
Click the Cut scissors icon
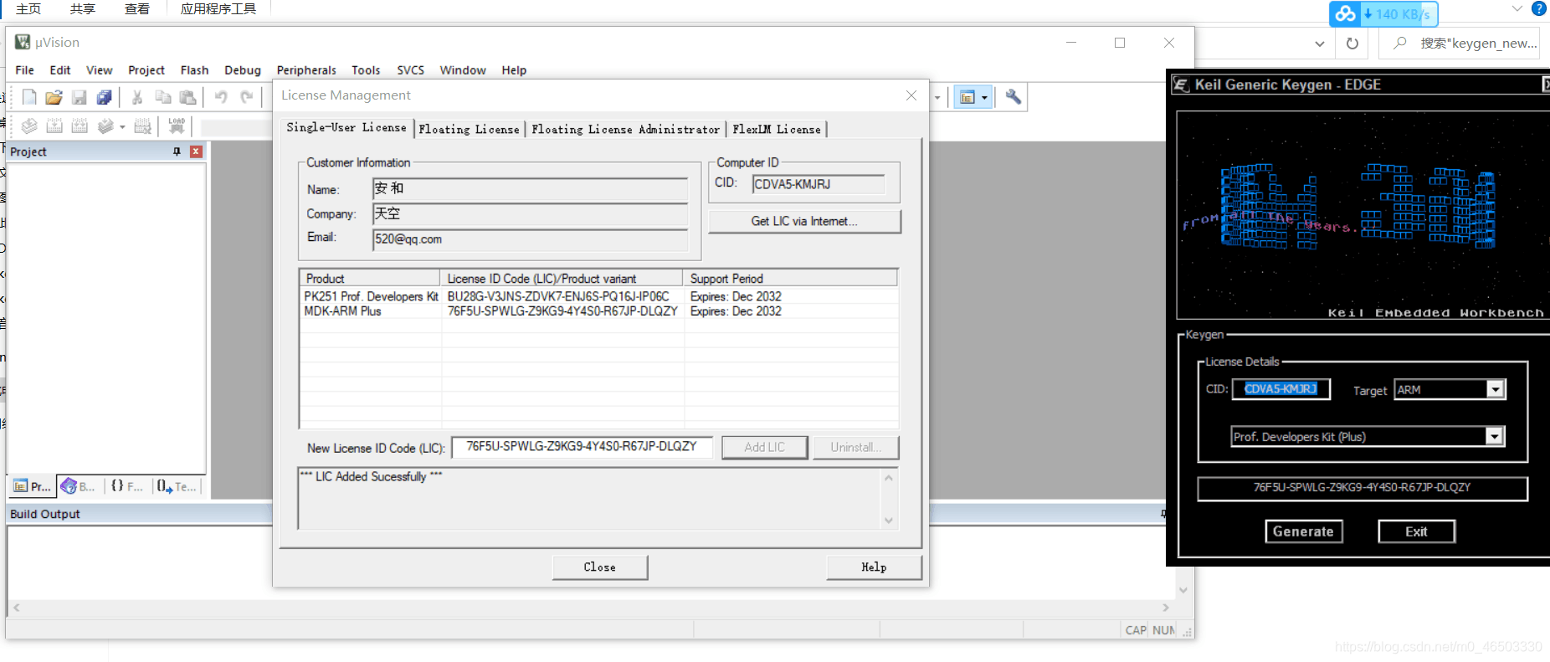point(137,98)
